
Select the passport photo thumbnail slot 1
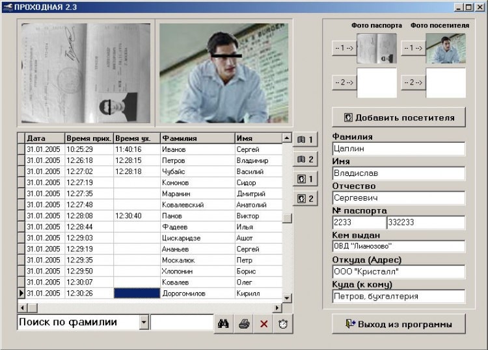[x=377, y=49]
